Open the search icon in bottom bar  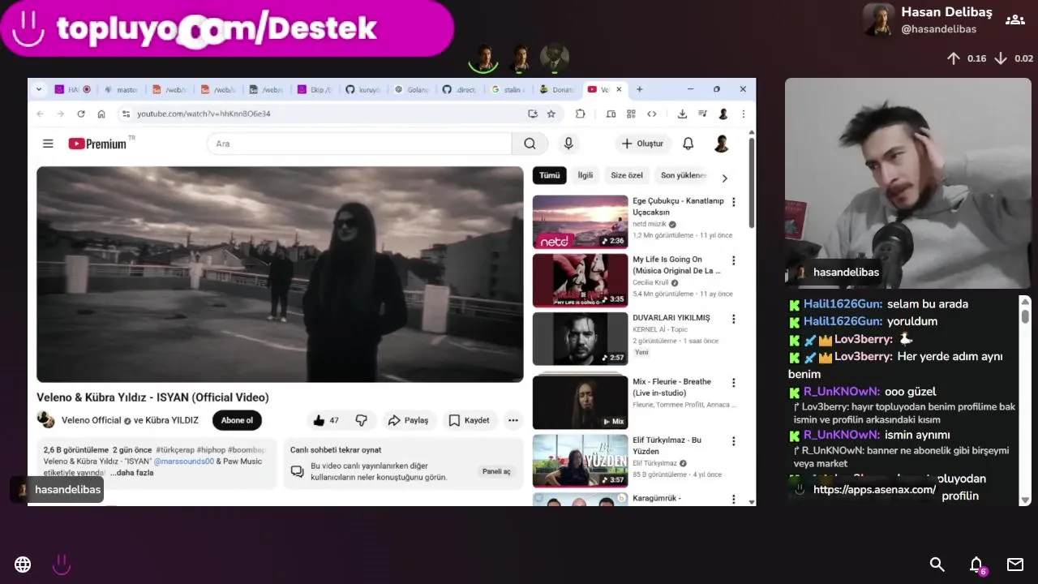coord(937,565)
